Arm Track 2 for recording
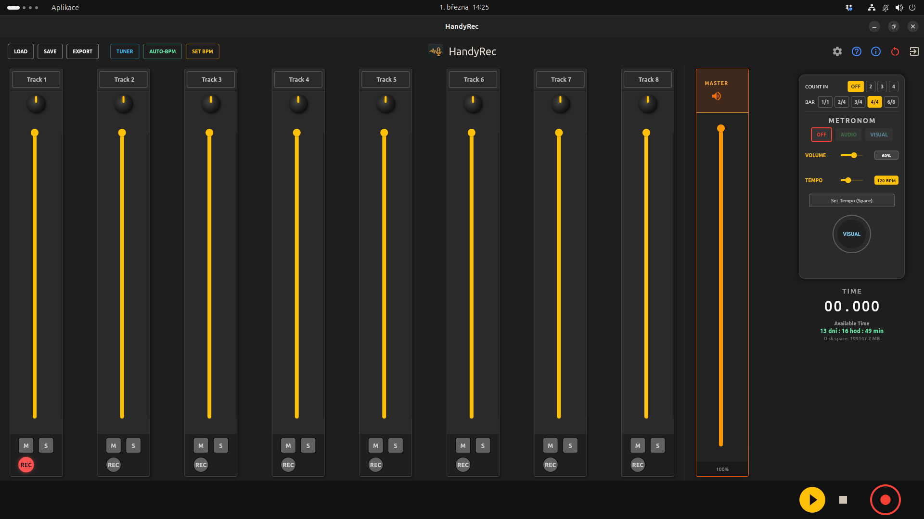Viewport: 924px width, 519px height. tap(113, 465)
